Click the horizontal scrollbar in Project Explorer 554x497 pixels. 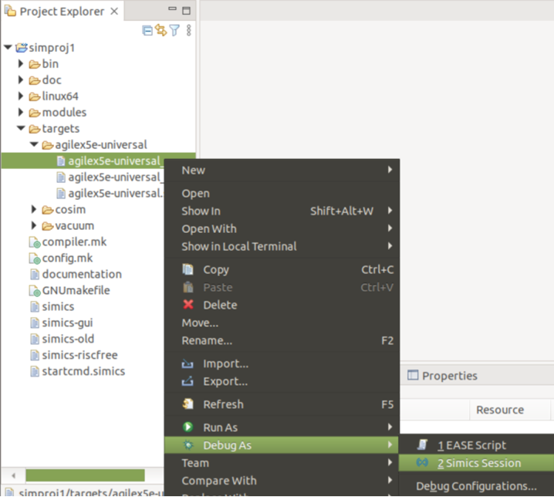click(85, 475)
